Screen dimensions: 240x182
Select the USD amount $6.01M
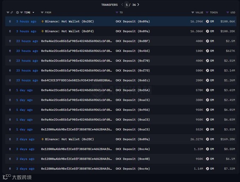click(229, 110)
